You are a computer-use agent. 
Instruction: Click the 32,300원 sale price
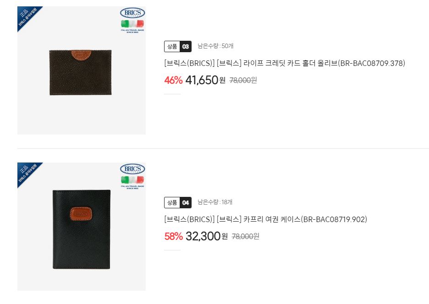[x=207, y=236]
